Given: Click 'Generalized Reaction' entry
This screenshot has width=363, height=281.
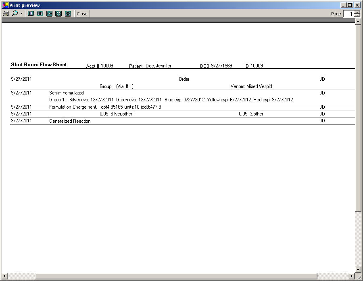Looking at the screenshot, I should click(70, 121).
